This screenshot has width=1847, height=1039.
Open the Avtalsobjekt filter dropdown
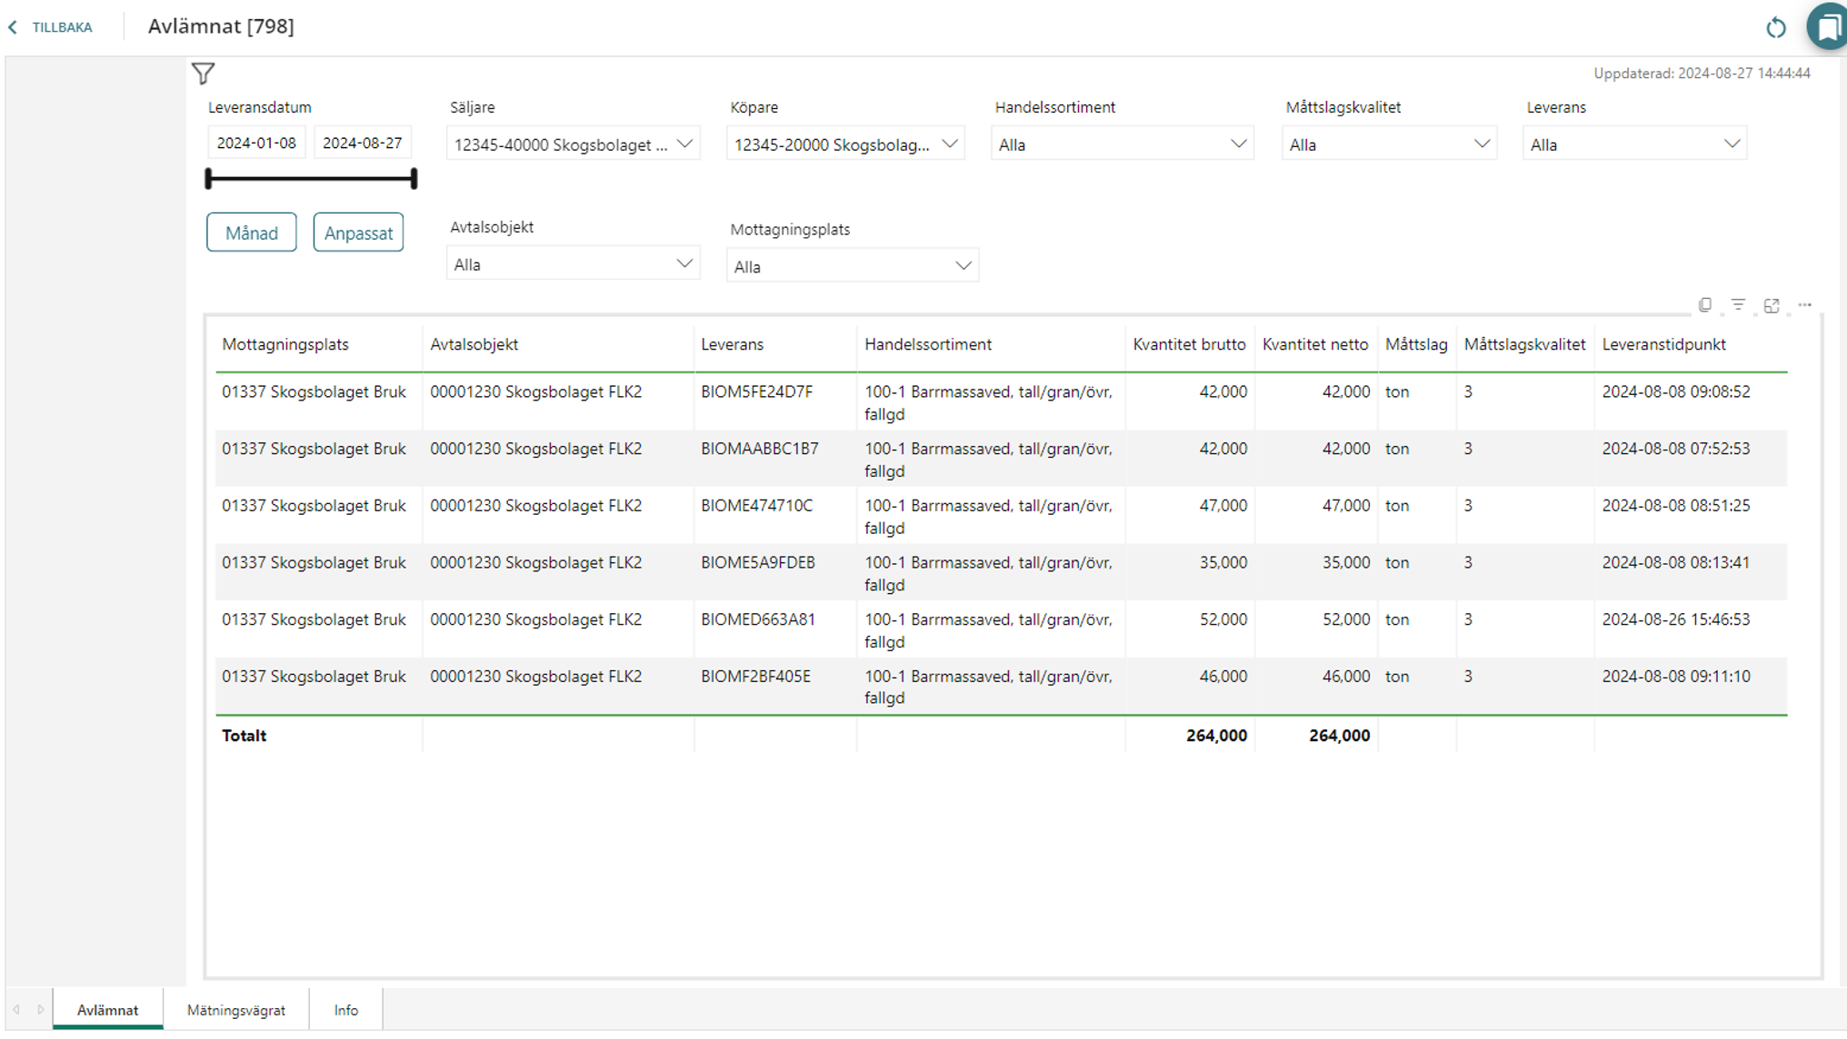click(x=574, y=263)
